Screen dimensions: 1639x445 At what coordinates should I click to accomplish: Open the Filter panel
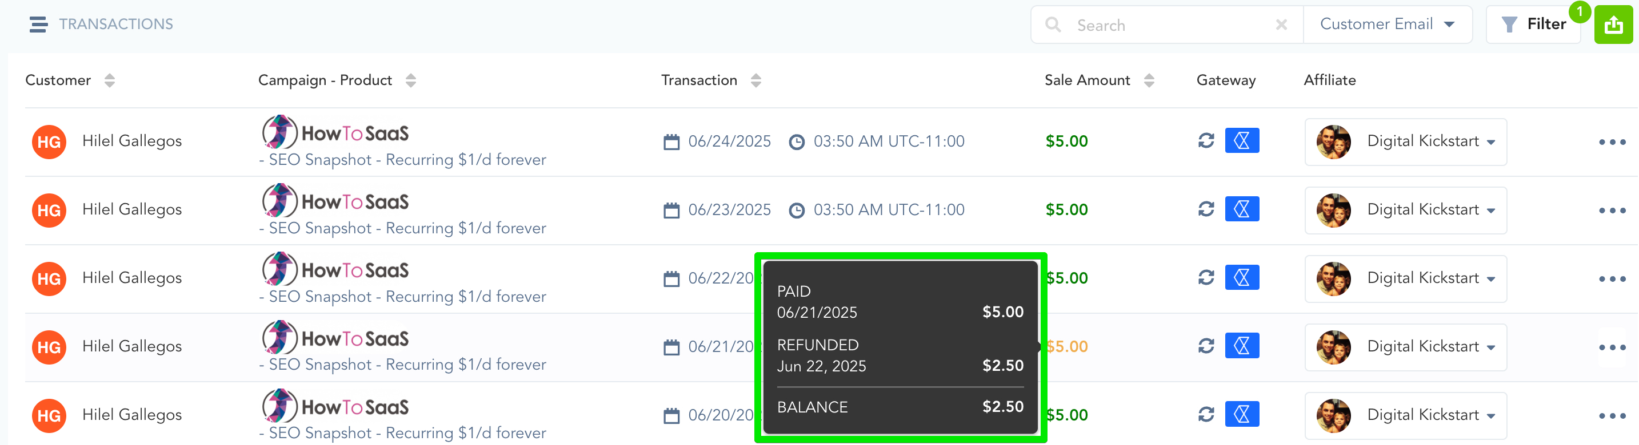pyautogui.click(x=1533, y=25)
